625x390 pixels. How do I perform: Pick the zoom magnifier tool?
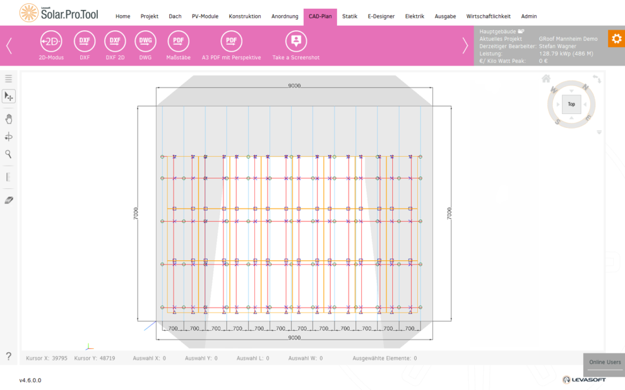pos(9,154)
